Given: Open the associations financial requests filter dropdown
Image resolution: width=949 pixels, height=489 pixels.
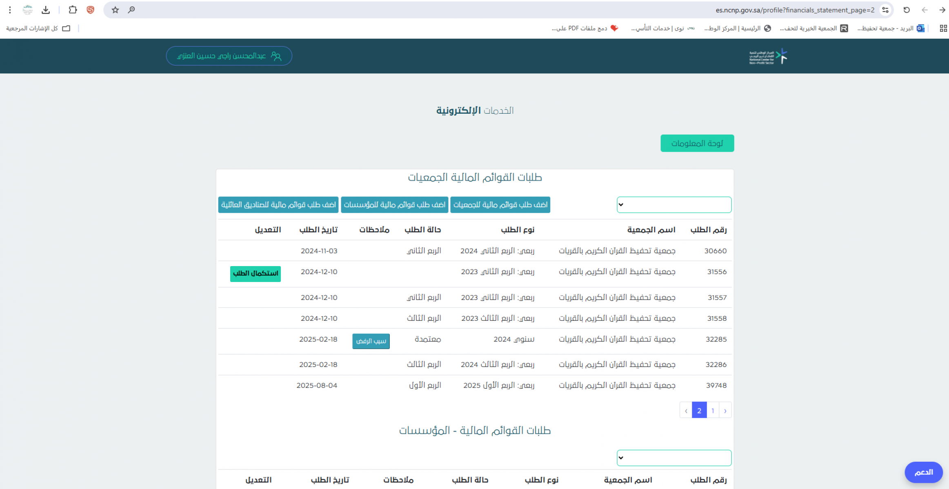Looking at the screenshot, I should point(674,205).
